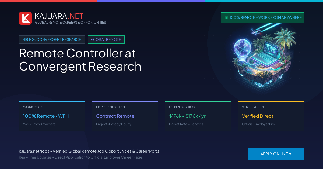
Task: Click the green dot in the remote badge
Action: click(226, 17)
